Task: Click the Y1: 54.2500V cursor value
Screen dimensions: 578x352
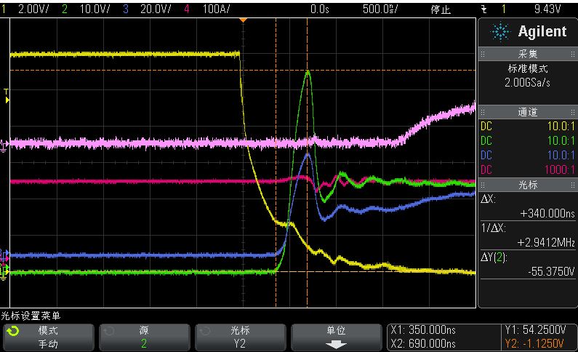Action: pos(535,330)
